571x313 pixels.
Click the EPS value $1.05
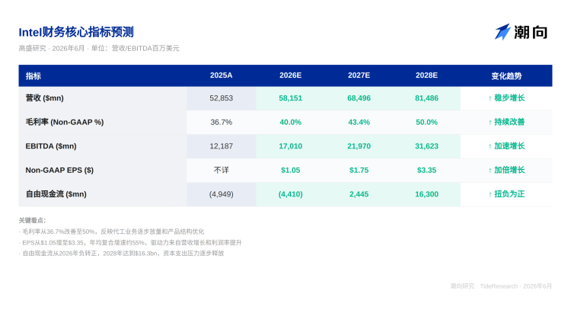pos(290,170)
